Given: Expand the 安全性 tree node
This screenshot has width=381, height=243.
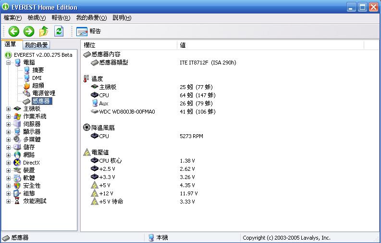Looking at the screenshot, I should (9, 186).
